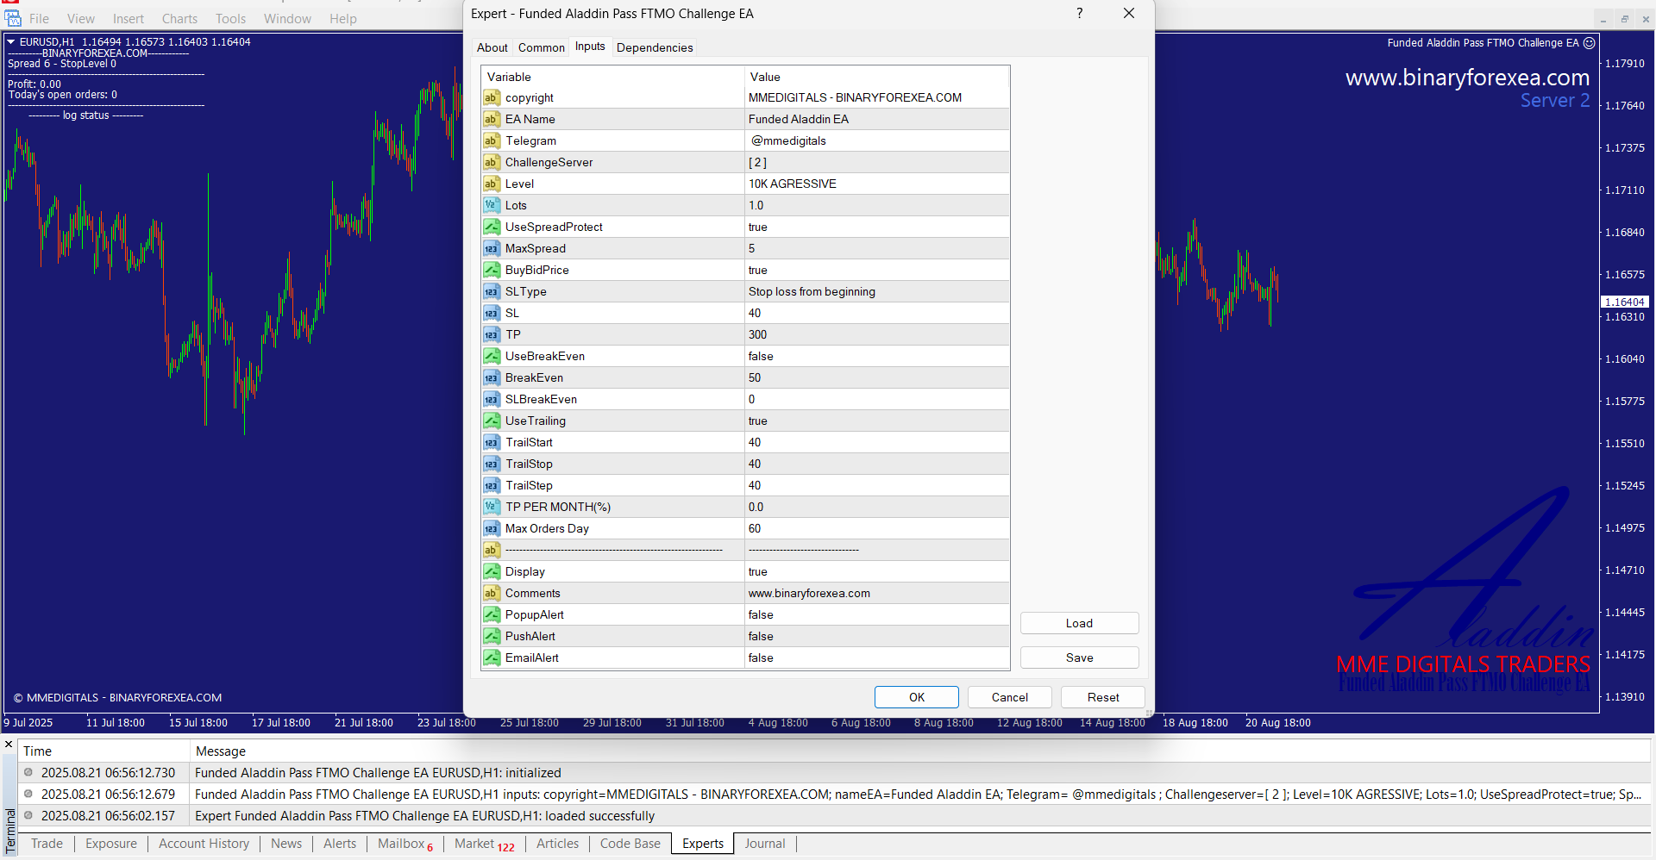Switch to the About tab

pyautogui.click(x=492, y=48)
